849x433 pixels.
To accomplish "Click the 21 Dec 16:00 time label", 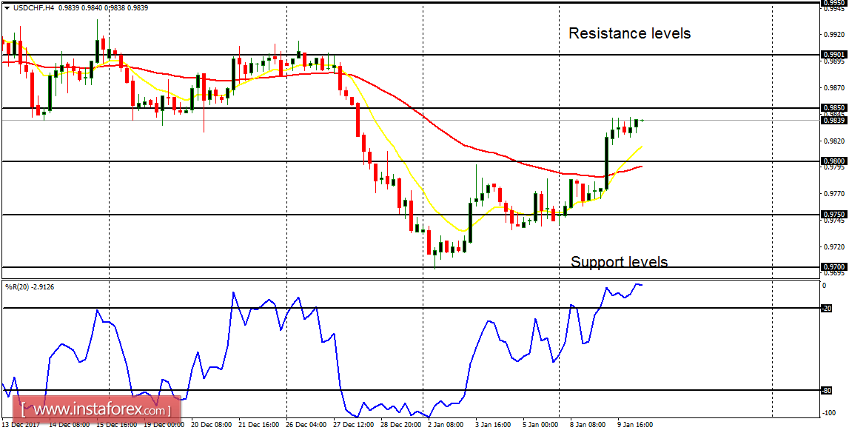I will point(259,425).
